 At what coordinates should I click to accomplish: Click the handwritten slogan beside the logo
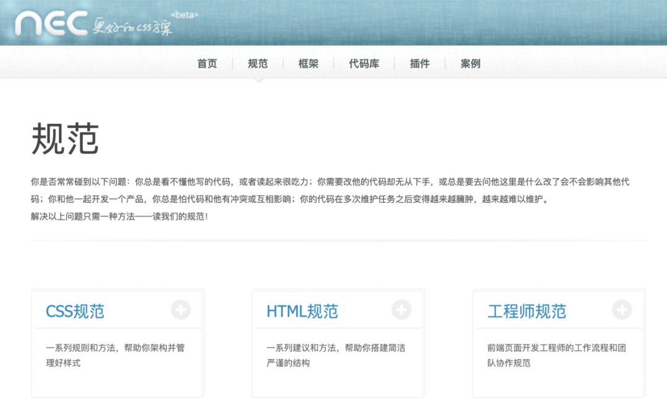pos(133,27)
